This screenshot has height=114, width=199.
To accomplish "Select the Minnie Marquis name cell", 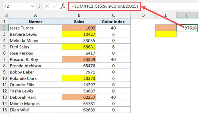I will tap(35, 104).
